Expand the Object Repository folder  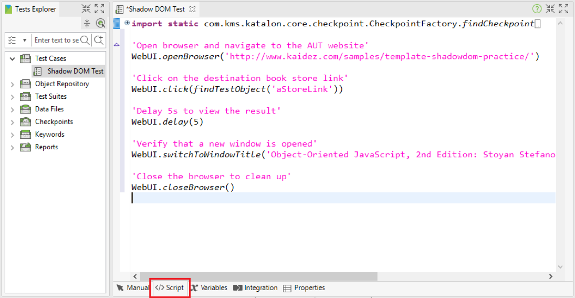tap(13, 84)
